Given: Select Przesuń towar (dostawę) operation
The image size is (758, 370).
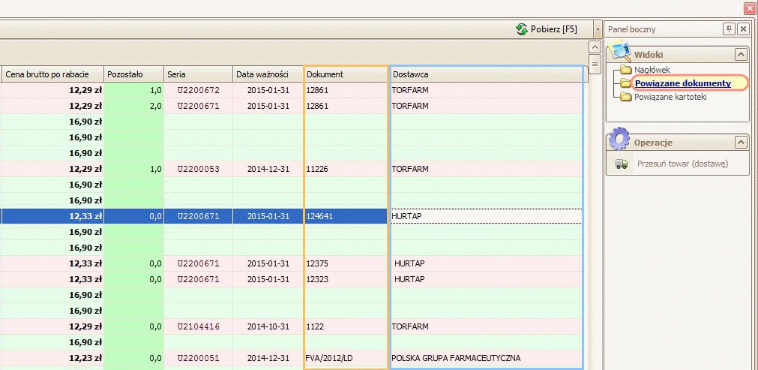Looking at the screenshot, I should [682, 164].
